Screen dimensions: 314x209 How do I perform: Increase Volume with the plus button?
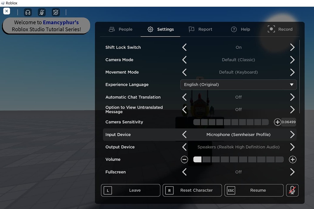pyautogui.click(x=292, y=159)
